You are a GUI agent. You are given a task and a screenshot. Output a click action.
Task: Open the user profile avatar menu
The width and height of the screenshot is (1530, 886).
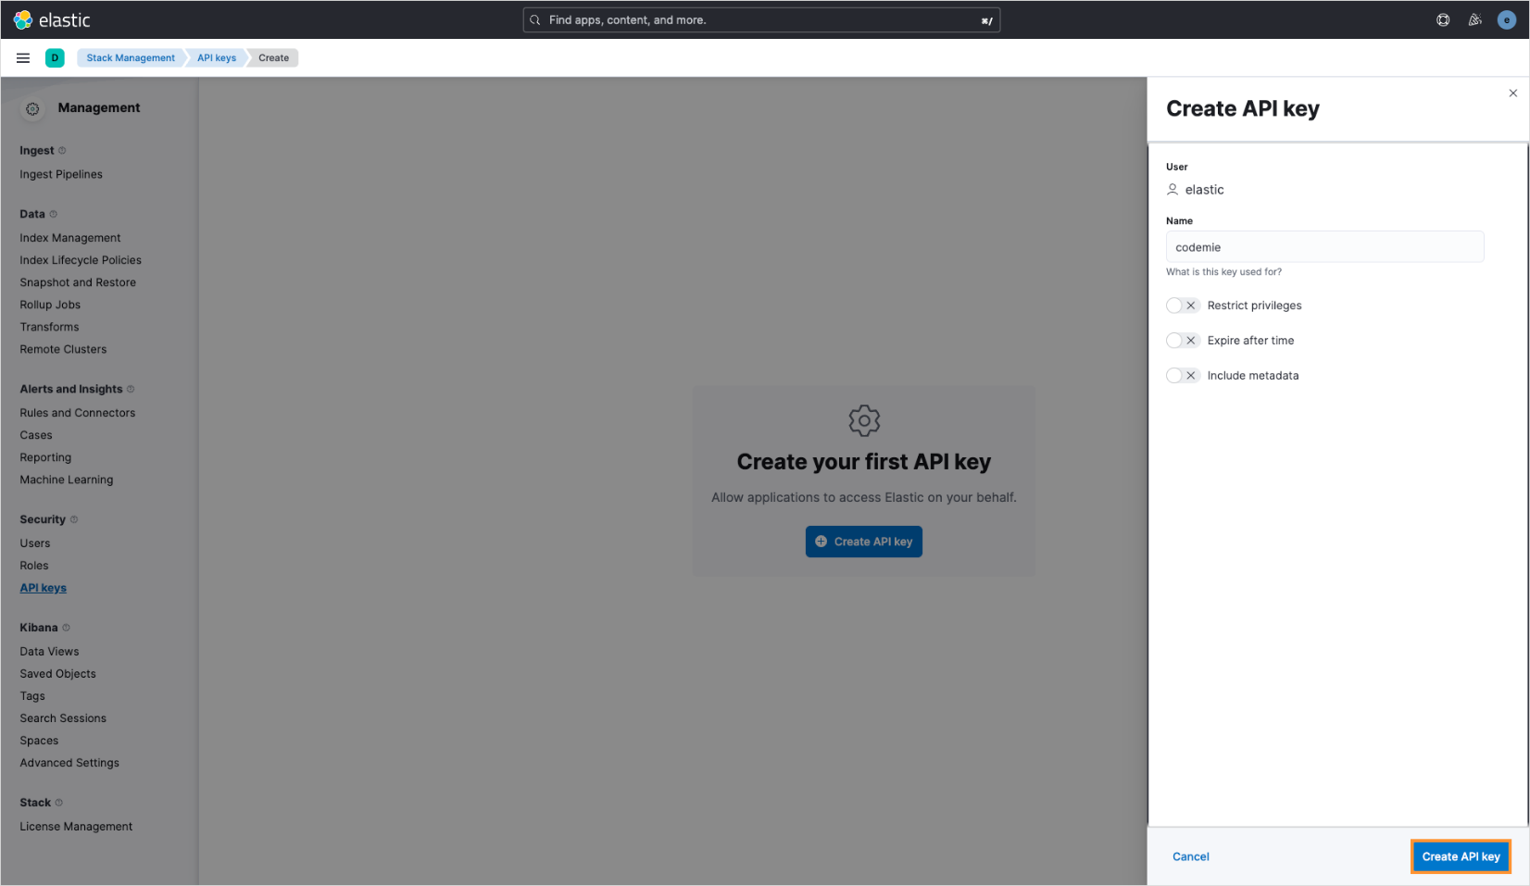point(1506,19)
